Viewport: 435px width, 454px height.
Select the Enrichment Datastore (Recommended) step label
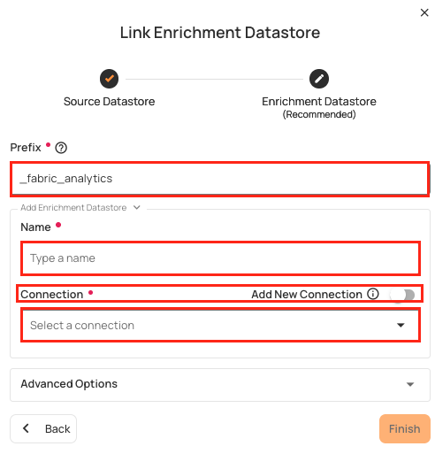(x=319, y=107)
